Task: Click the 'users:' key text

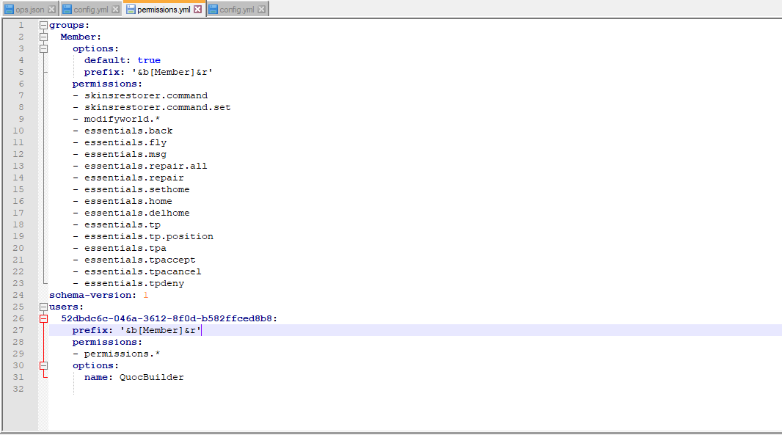Action: [x=66, y=307]
